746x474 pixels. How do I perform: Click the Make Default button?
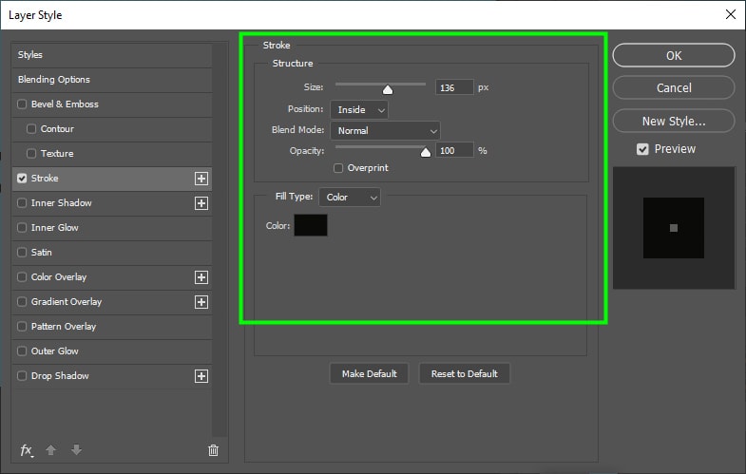pyautogui.click(x=369, y=373)
